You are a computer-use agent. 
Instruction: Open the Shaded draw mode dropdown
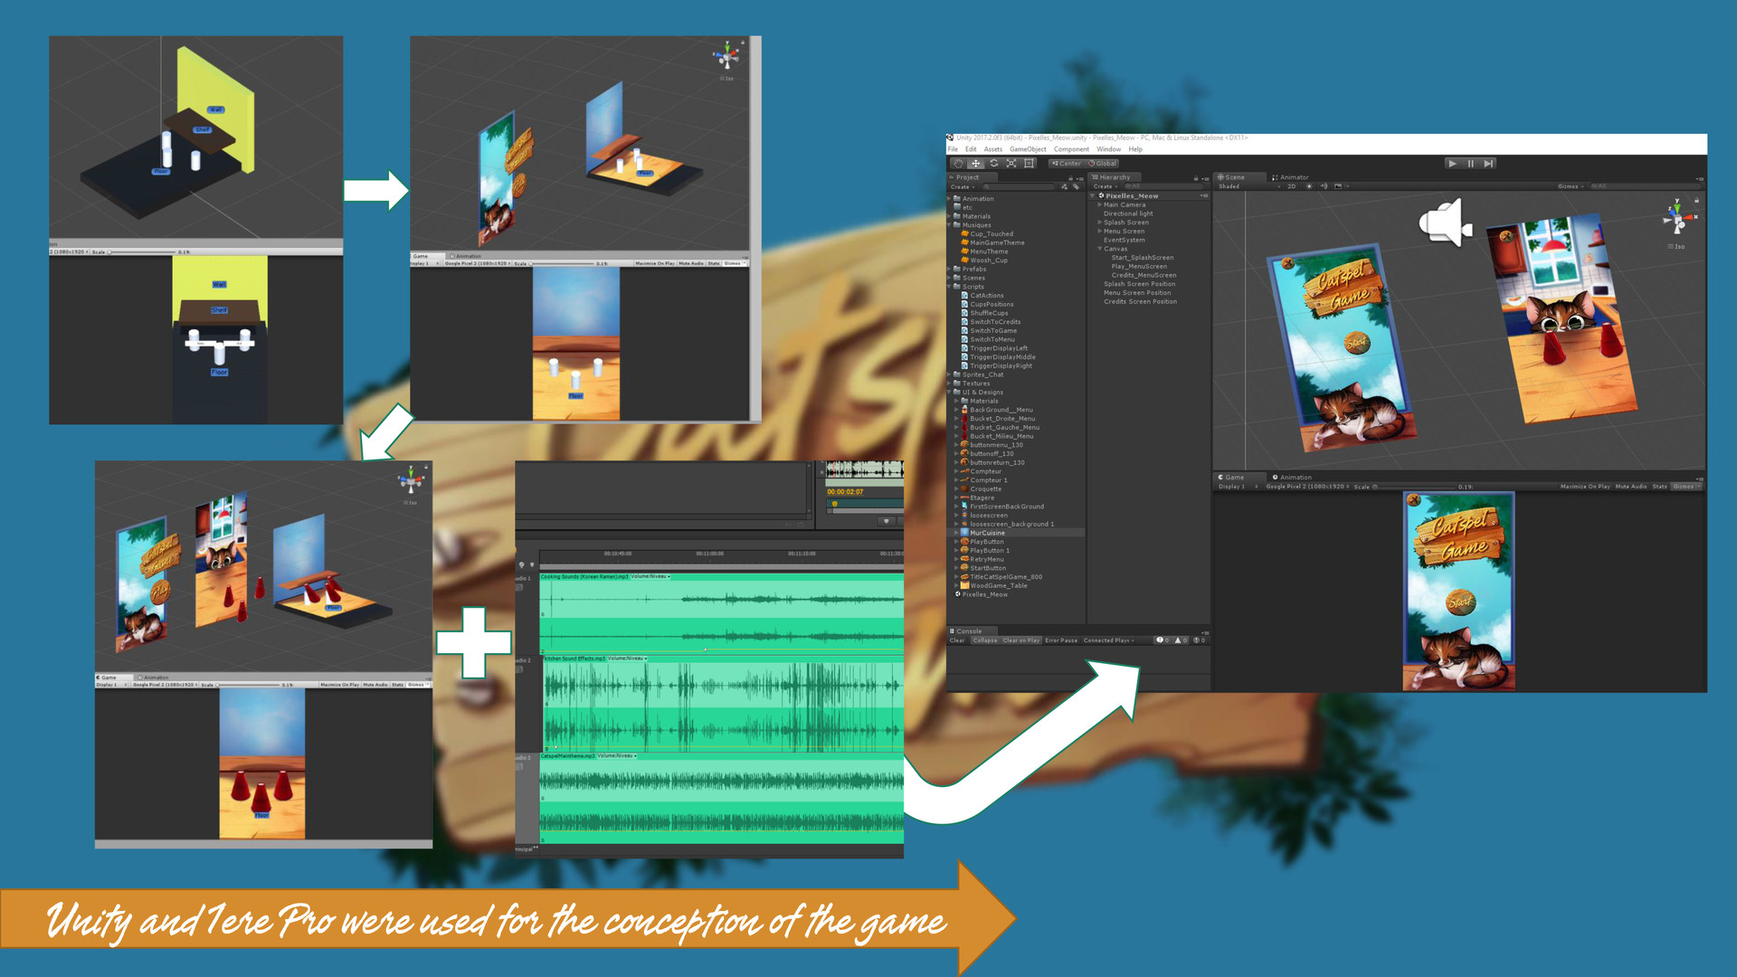[1230, 186]
